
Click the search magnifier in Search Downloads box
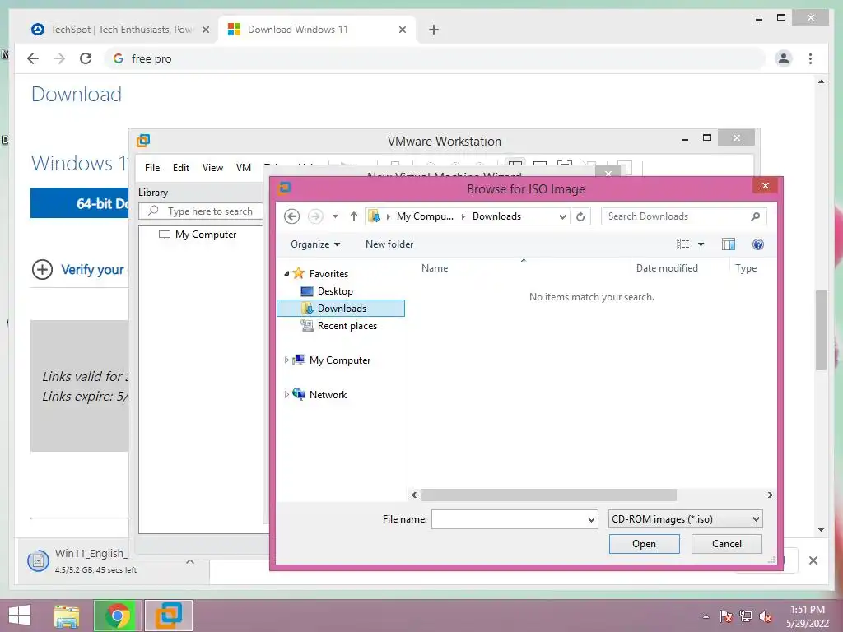pos(756,216)
